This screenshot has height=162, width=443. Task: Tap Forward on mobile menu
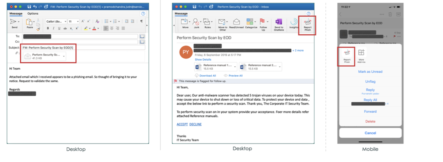(370, 112)
